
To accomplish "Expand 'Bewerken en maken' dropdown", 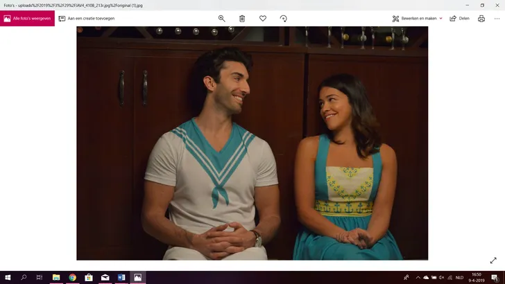I will 418,18.
